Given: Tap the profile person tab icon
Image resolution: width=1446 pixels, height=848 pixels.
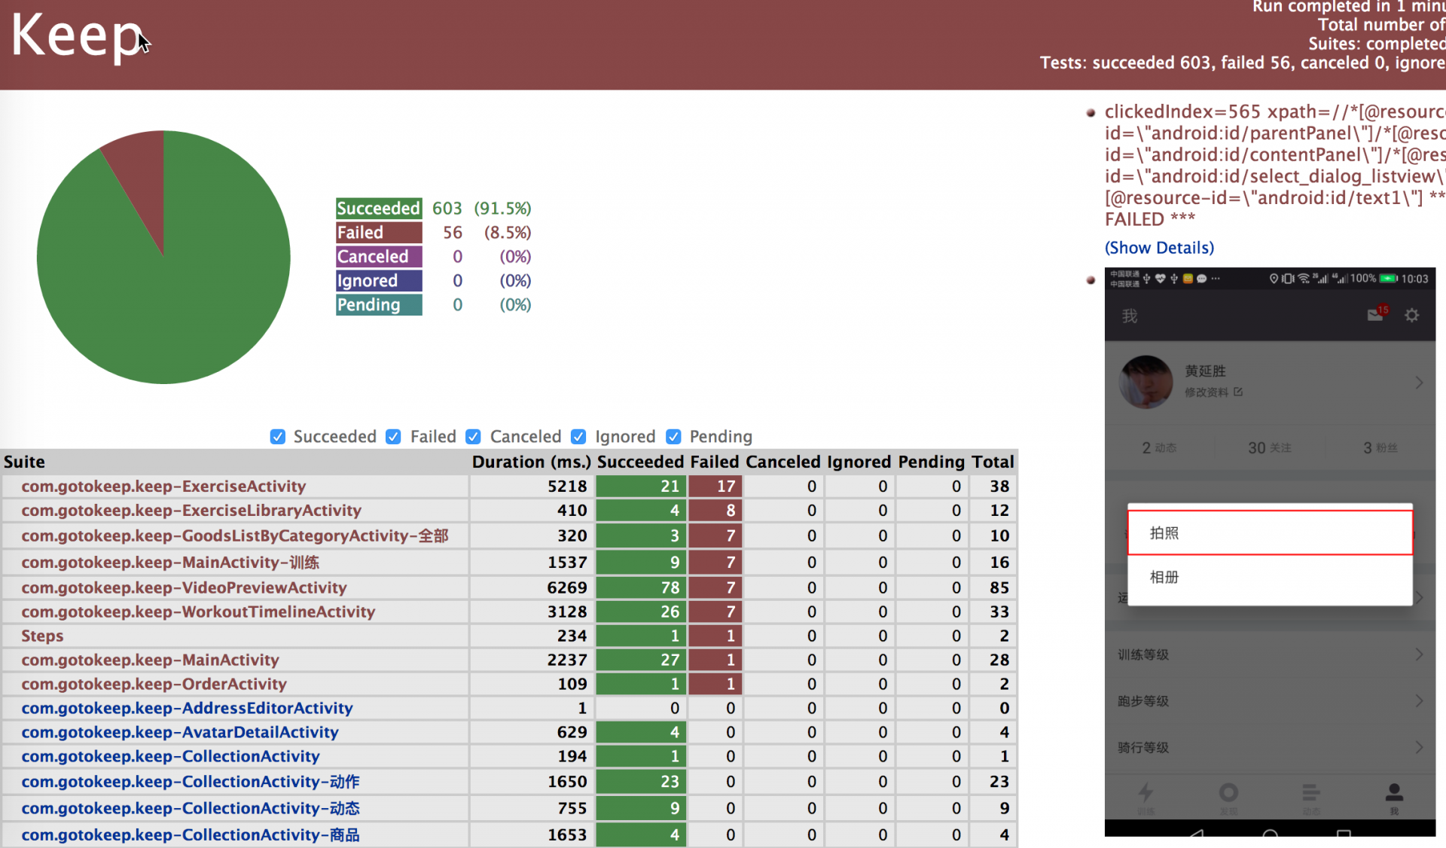Looking at the screenshot, I should click(x=1394, y=793).
